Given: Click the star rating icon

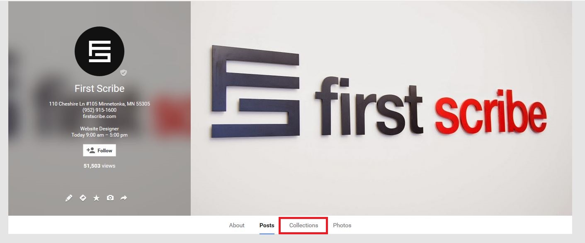Looking at the screenshot, I should [96, 198].
